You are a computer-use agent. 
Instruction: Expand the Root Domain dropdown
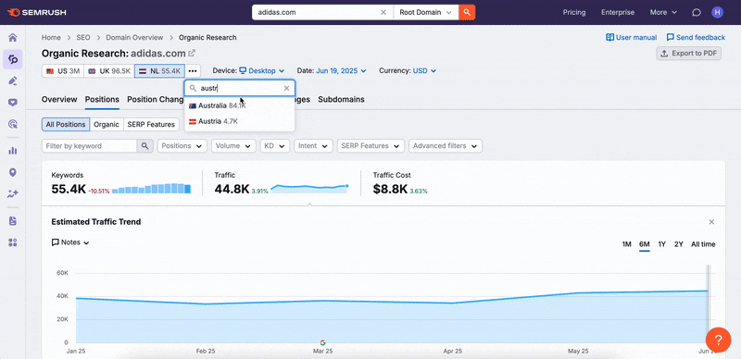pyautogui.click(x=426, y=12)
